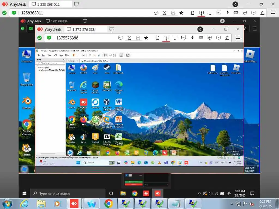
Task: Open the File menu in VMware Workstation
Action: 38,55
